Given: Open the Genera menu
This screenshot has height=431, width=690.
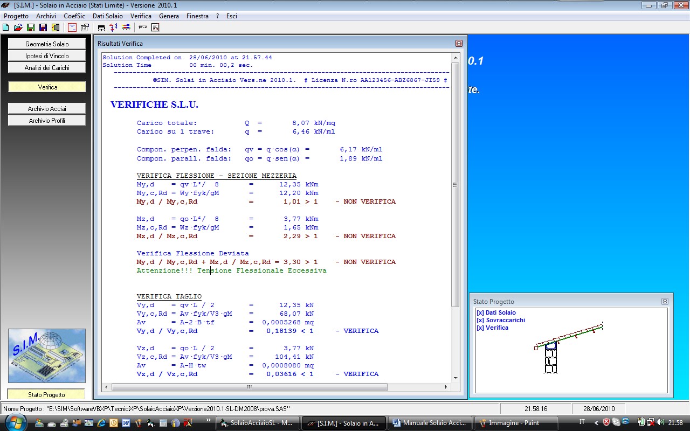Looking at the screenshot, I should tap(169, 16).
